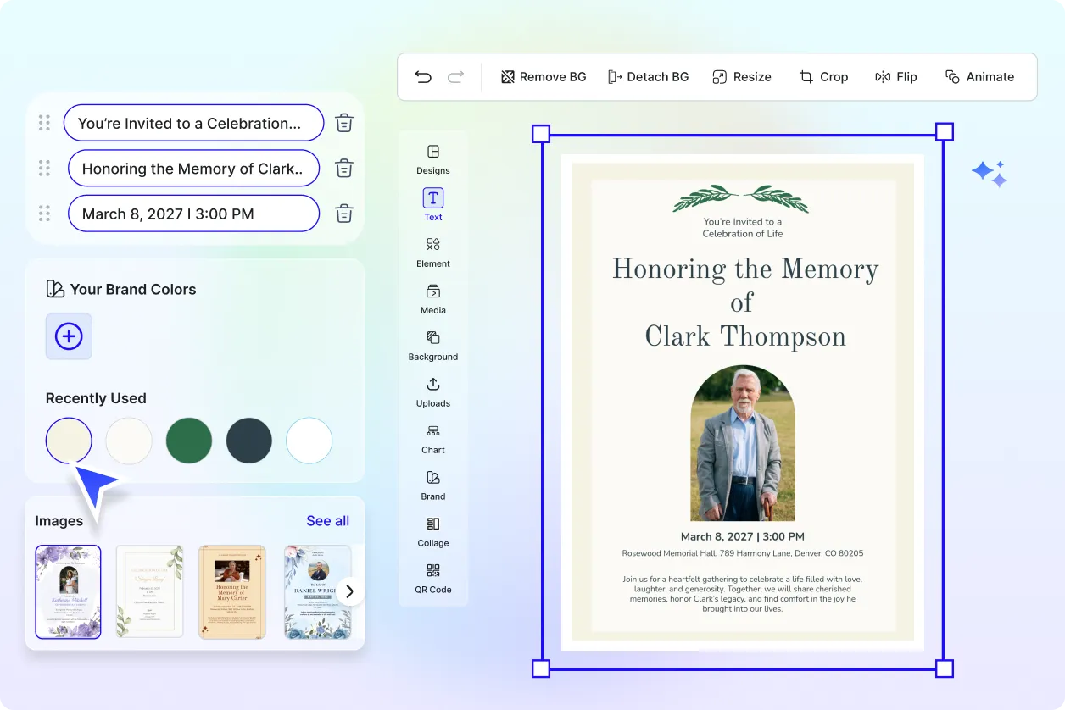Viewport: 1065px width, 710px height.
Task: Activate the Crop tool
Action: tap(823, 76)
